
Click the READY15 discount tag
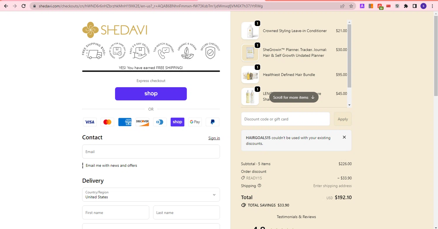(251, 178)
